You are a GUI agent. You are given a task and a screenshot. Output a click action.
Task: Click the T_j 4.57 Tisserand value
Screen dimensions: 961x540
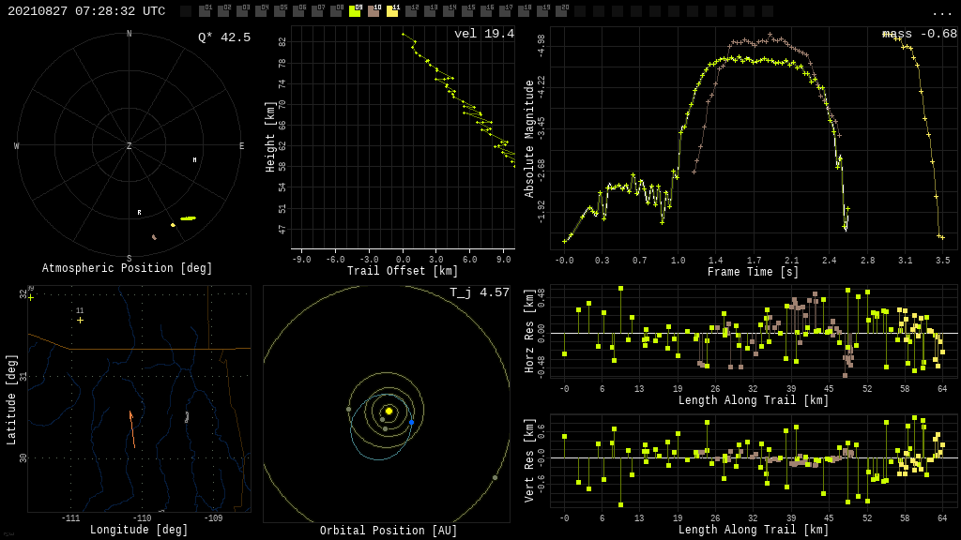click(x=479, y=292)
